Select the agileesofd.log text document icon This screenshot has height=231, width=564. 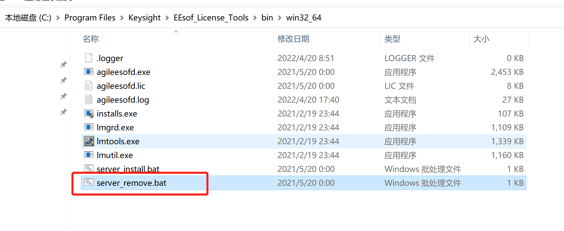(x=88, y=99)
